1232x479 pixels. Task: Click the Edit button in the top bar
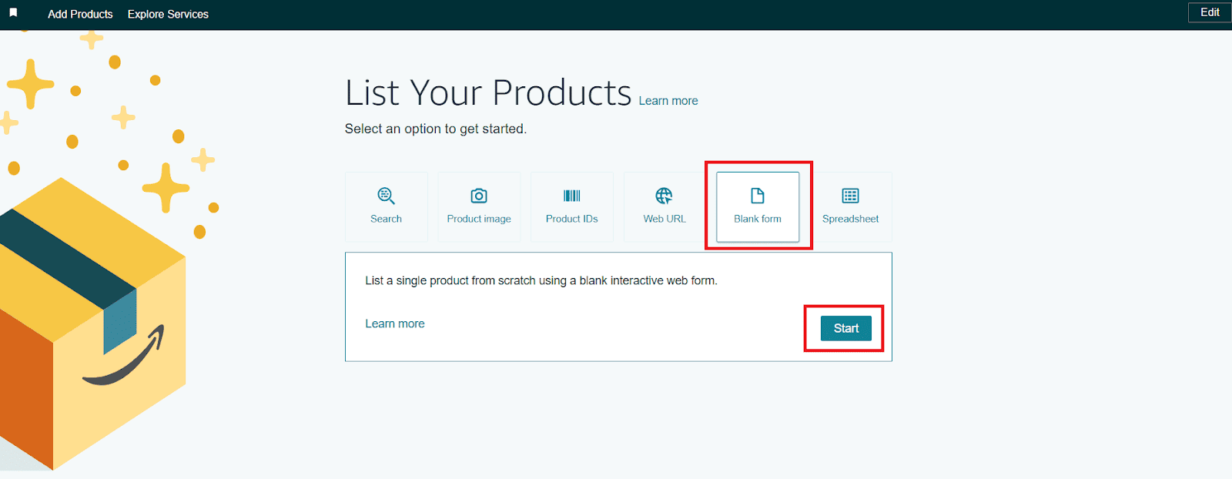[x=1210, y=12]
